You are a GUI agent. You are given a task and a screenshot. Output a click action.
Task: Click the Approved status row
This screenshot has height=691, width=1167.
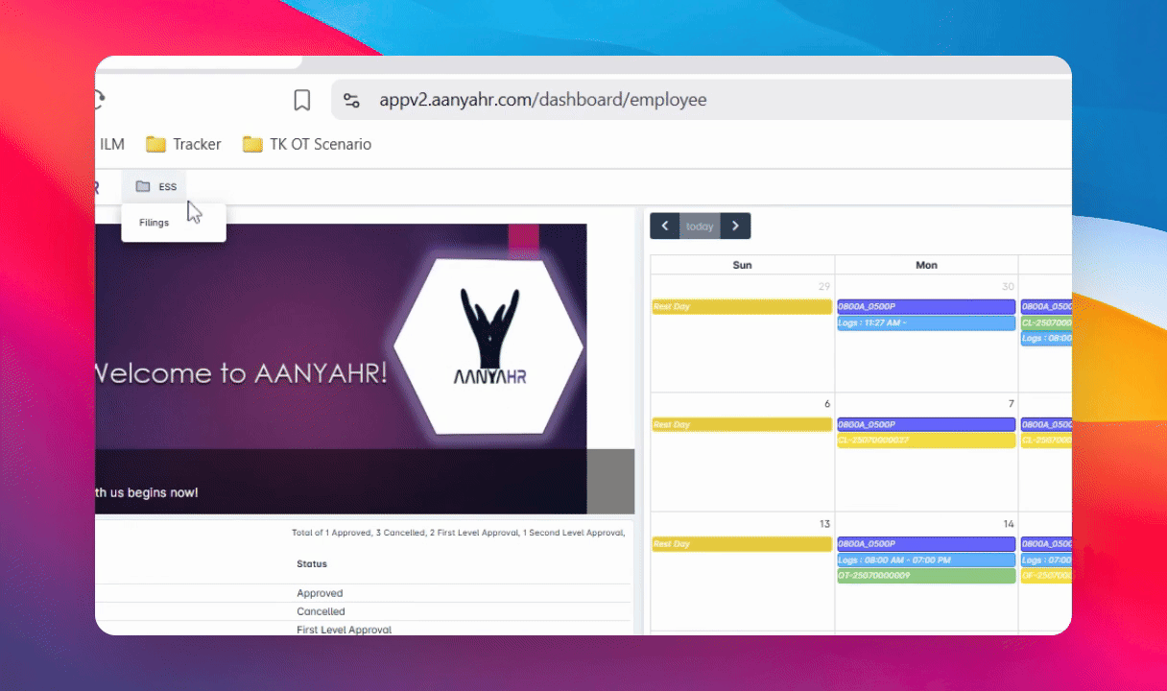pyautogui.click(x=320, y=593)
